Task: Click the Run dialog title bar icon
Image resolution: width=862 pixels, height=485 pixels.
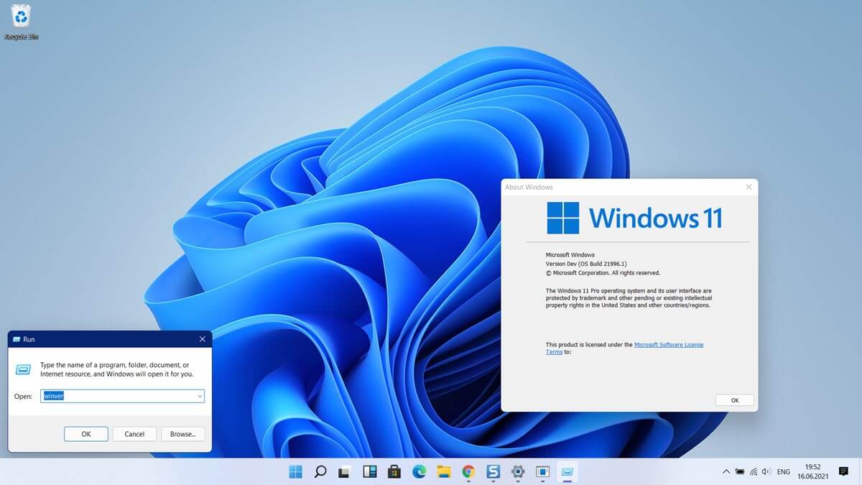Action: click(x=16, y=339)
